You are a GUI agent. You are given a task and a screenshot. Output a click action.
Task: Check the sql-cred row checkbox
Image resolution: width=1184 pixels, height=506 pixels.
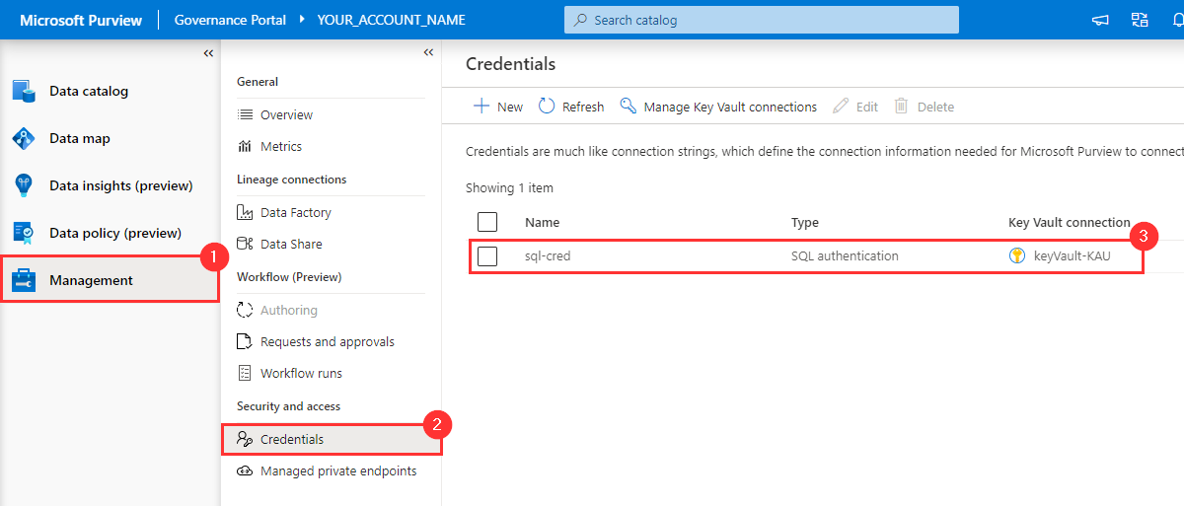click(x=487, y=255)
